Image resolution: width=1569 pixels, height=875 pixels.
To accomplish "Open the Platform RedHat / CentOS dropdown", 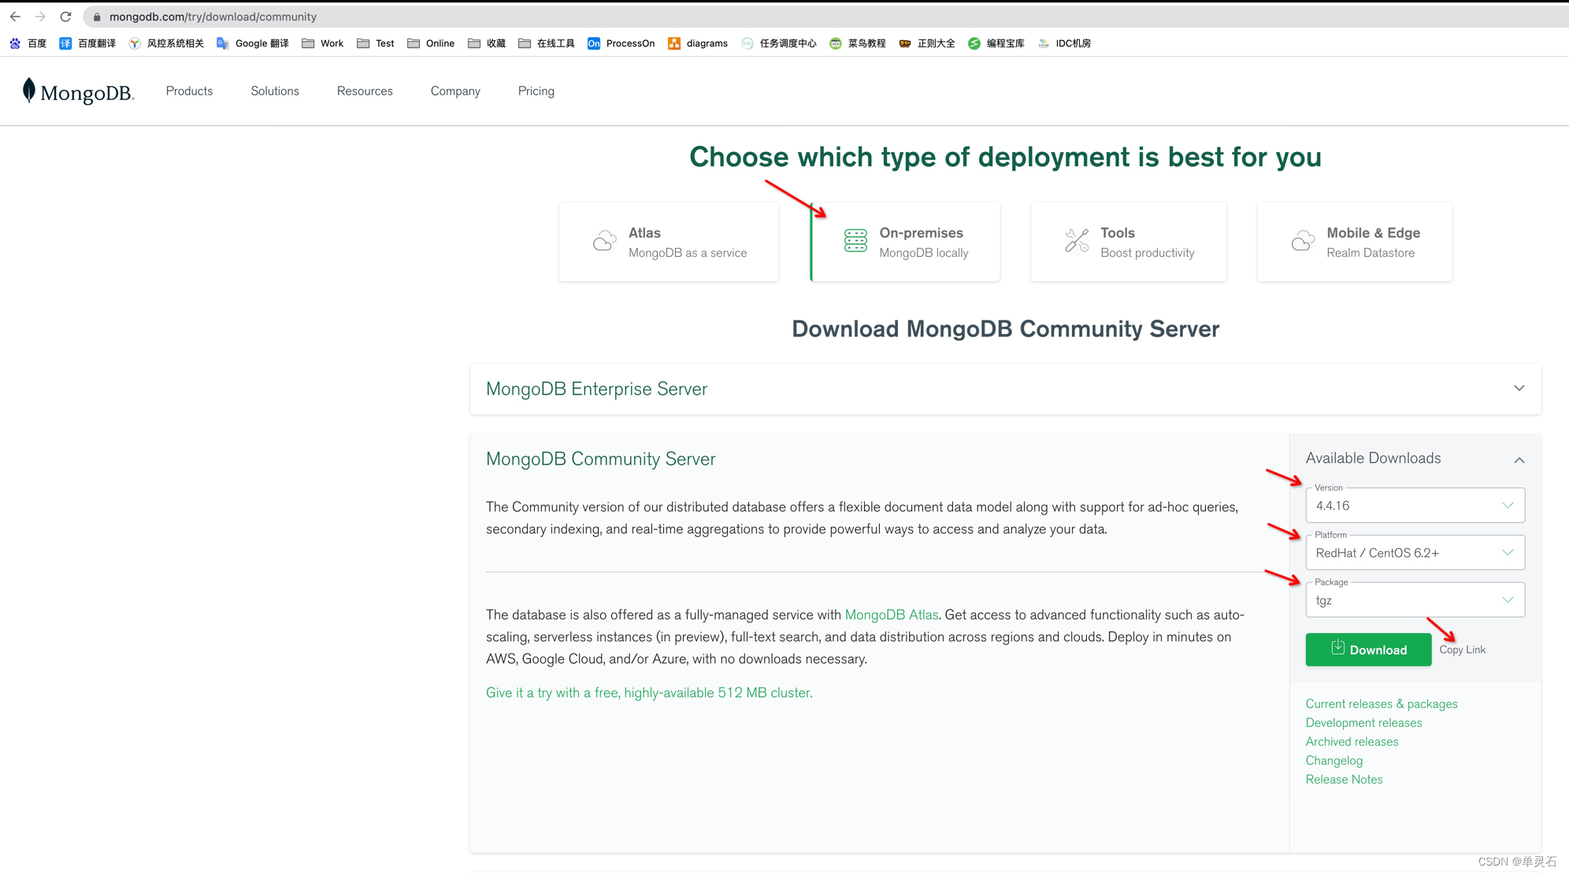I will point(1415,553).
